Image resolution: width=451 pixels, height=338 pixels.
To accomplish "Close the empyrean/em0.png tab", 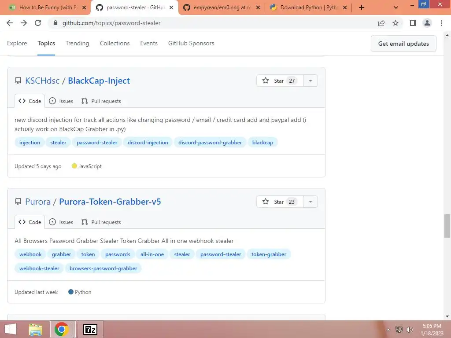I will (258, 7).
